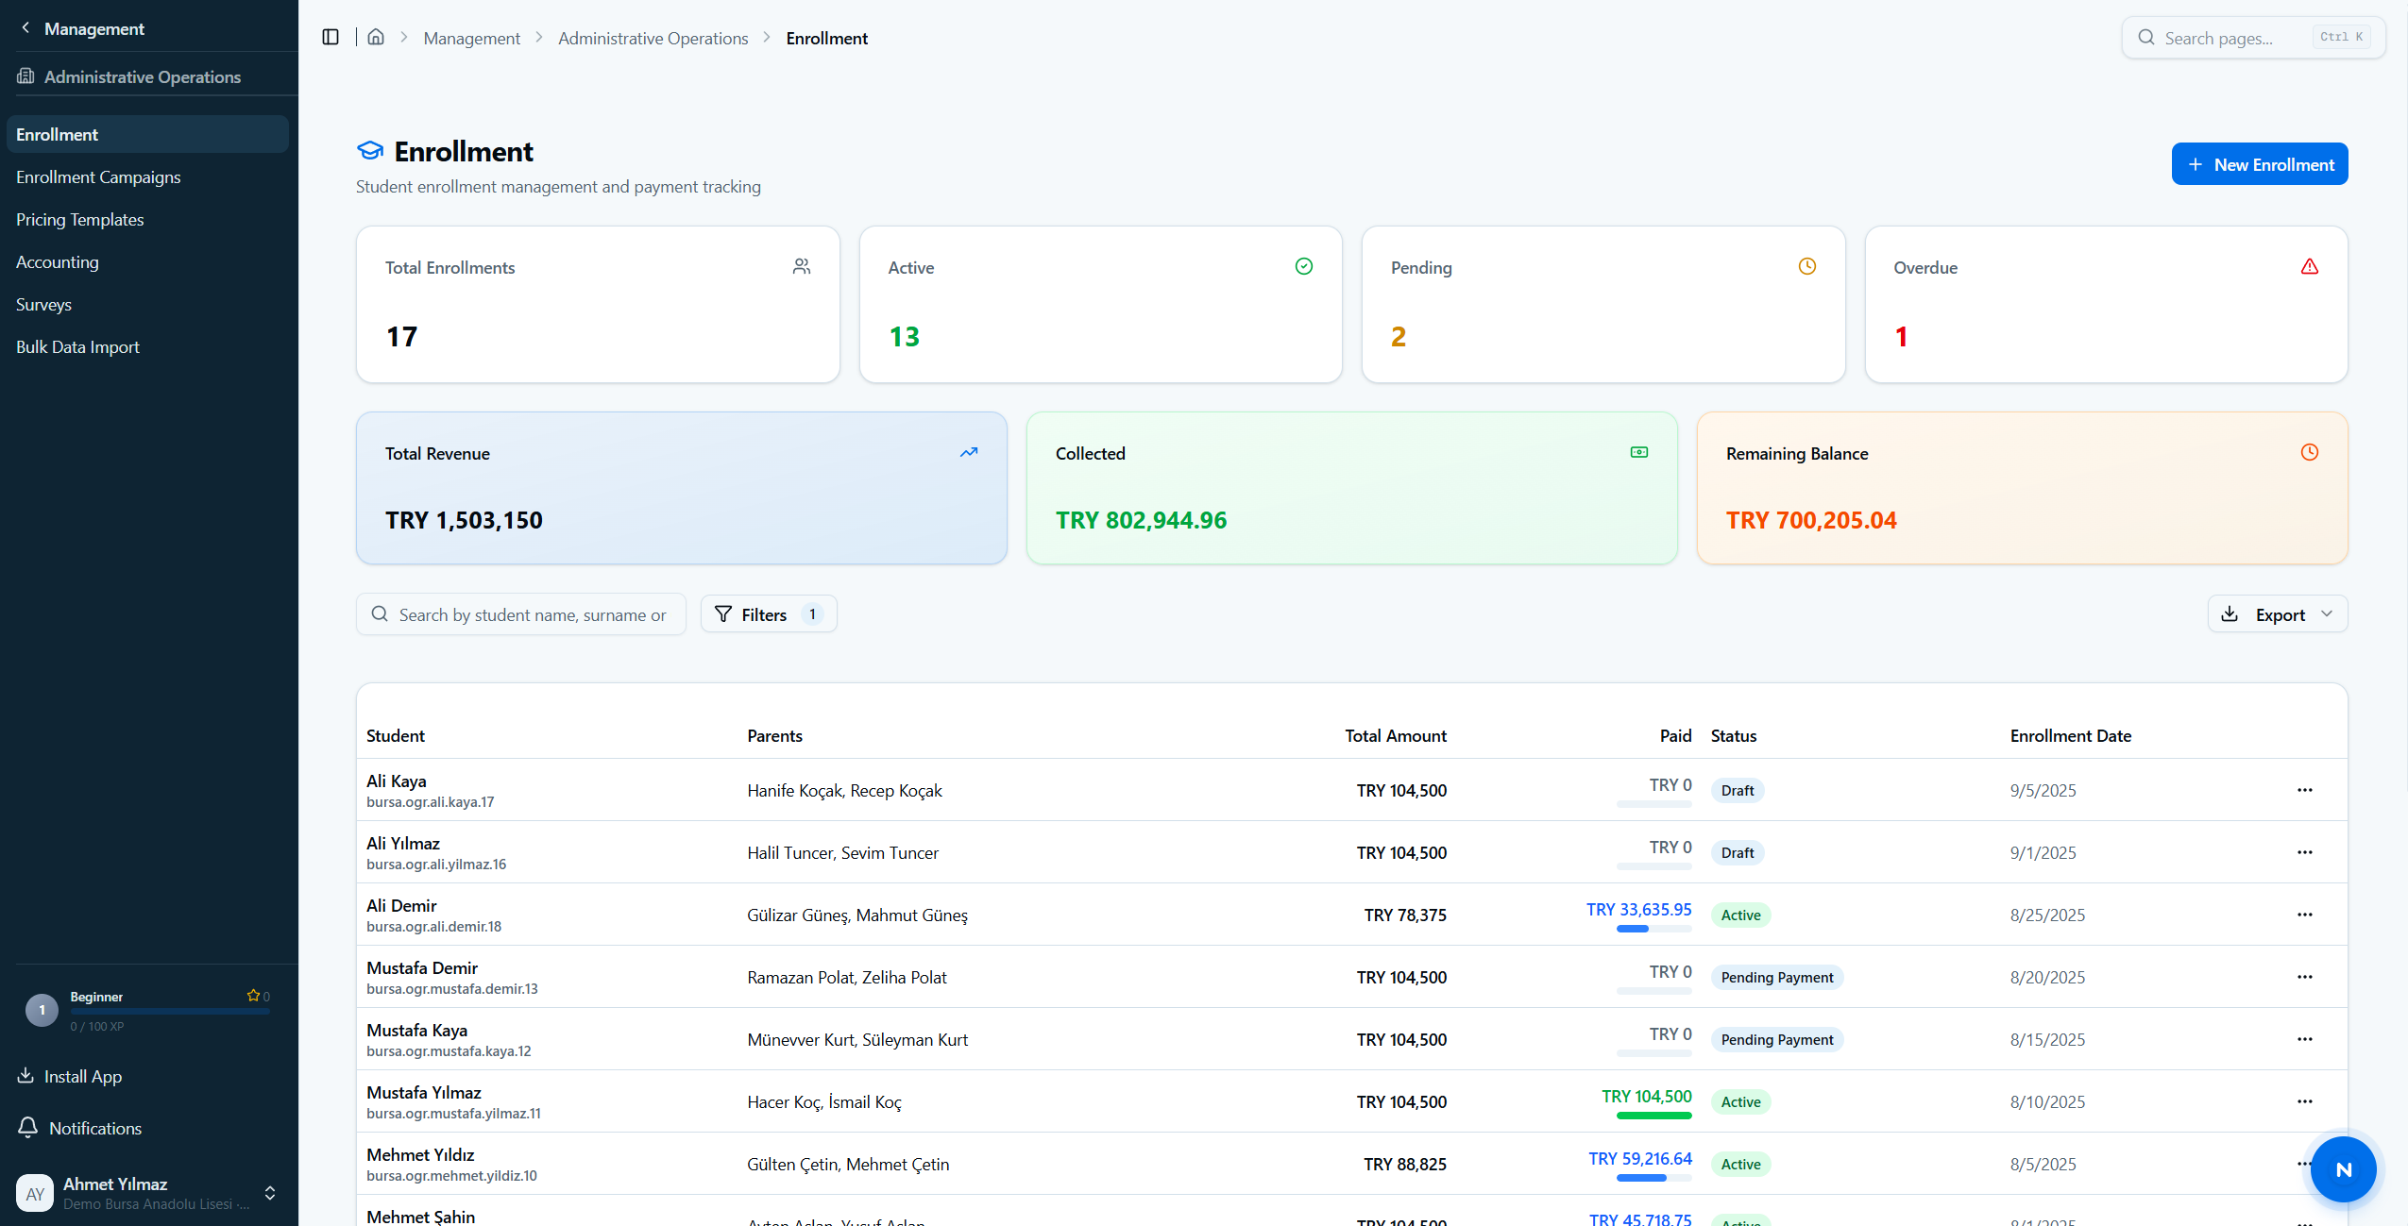
Task: Click the Pending clock icon
Action: [1807, 267]
